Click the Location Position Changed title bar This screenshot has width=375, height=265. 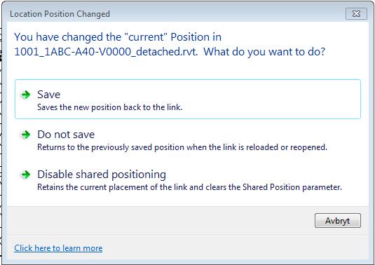[x=177, y=13]
